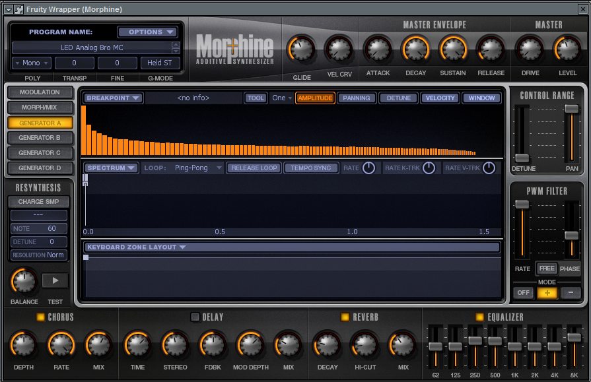The width and height of the screenshot is (591, 382).
Task: Toggle the Chorus effect on/off LED
Action: point(40,317)
